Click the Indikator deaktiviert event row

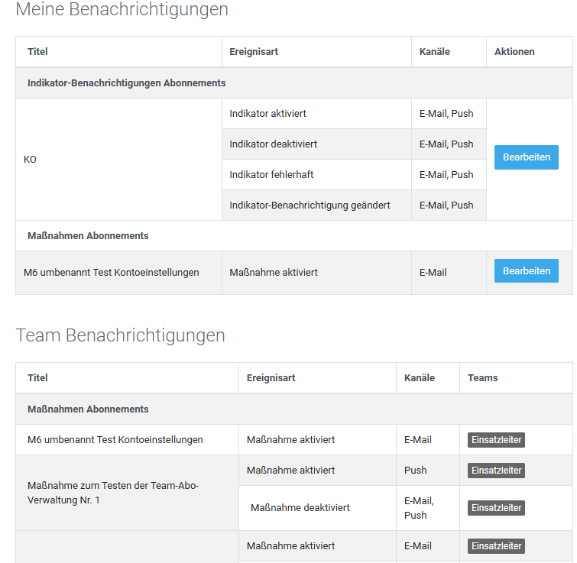pos(273,144)
